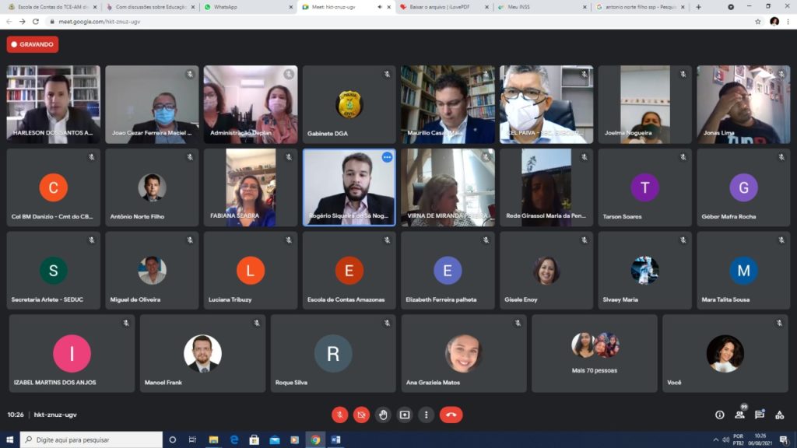Open the 'Mais 70 pessoas' tile
The height and width of the screenshot is (448, 797).
pos(595,353)
